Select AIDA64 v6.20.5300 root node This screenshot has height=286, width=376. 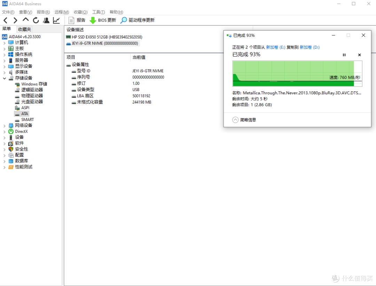click(22, 36)
